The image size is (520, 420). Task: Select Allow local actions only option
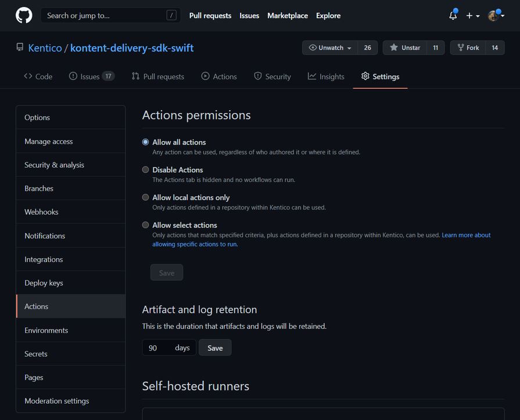(146, 198)
